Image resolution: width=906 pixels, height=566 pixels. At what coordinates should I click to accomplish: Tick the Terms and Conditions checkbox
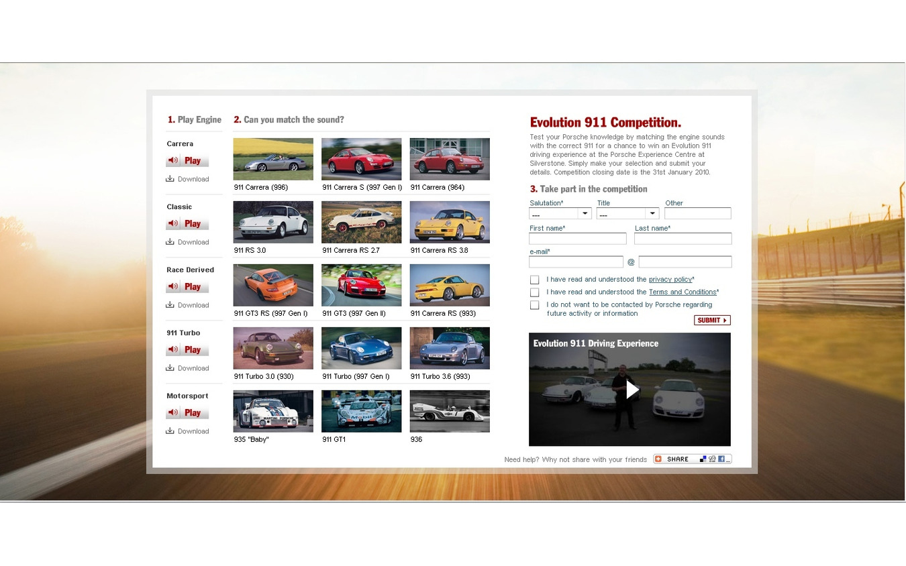coord(535,292)
